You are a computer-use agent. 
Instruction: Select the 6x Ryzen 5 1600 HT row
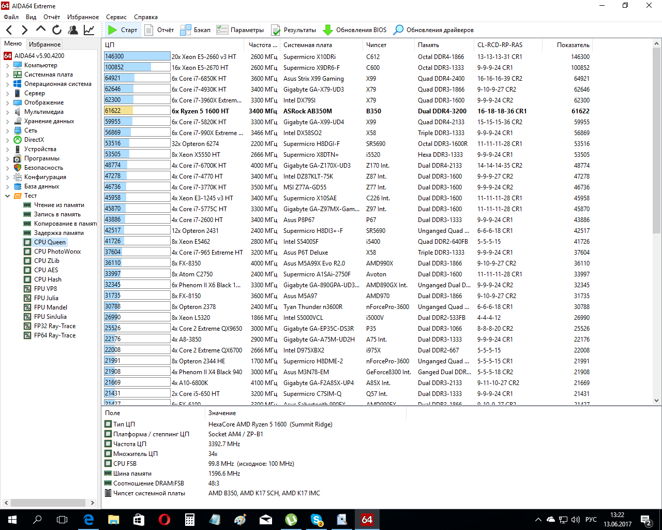347,111
